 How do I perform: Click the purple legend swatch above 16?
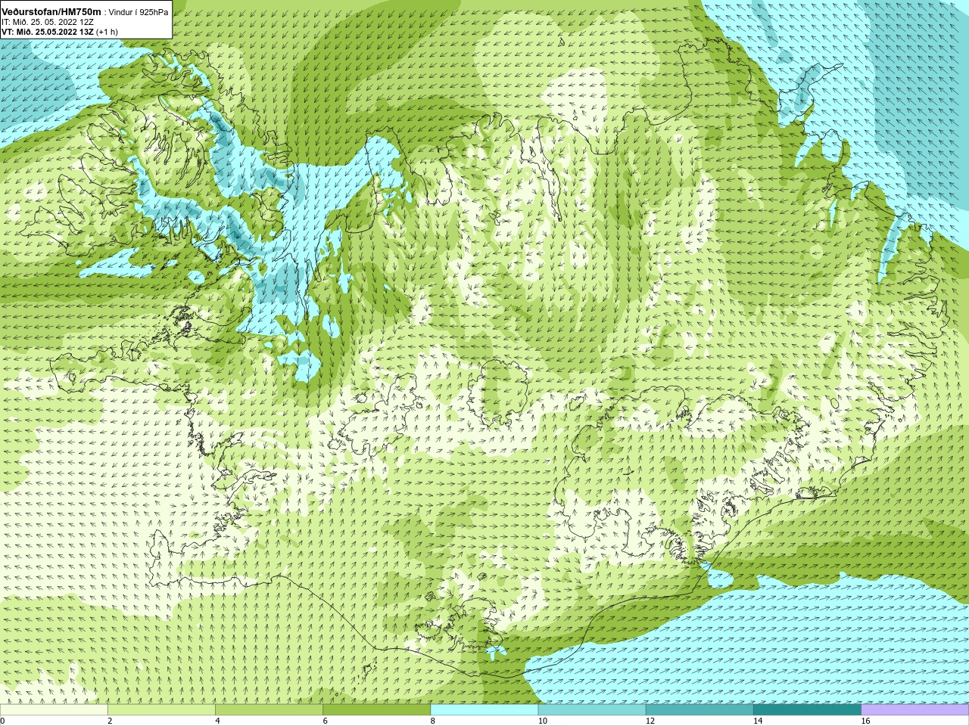coord(915,709)
